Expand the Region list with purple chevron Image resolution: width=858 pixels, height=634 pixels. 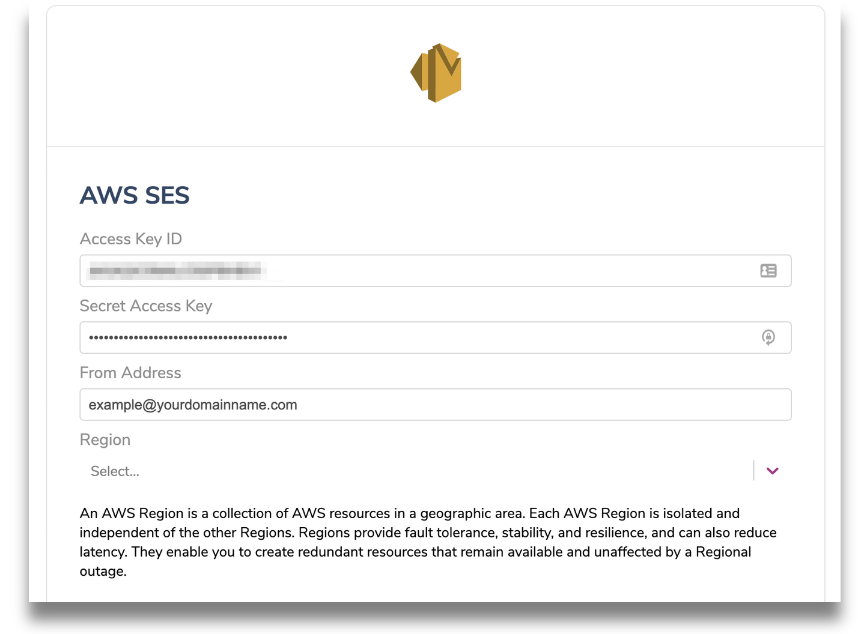coord(773,471)
